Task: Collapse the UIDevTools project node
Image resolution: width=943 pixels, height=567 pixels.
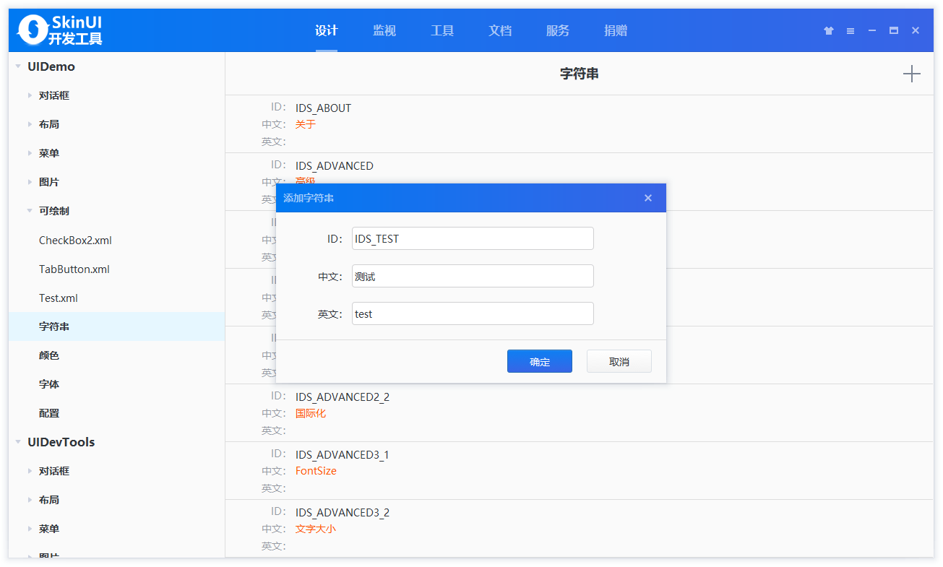Action: [x=18, y=442]
